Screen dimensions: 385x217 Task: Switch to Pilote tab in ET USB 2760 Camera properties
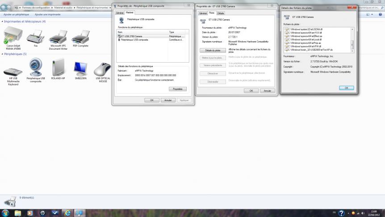212,13
